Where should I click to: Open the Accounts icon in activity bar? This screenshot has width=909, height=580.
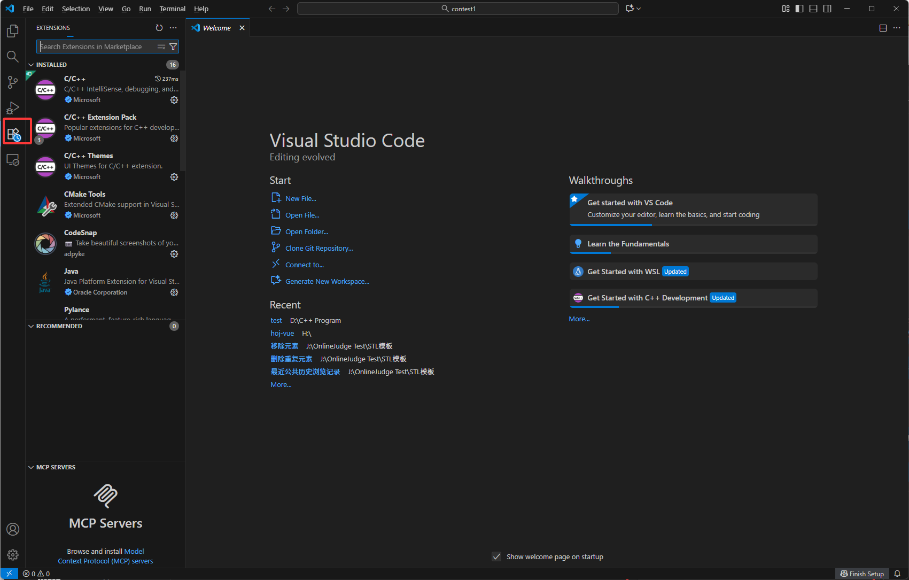click(x=13, y=529)
